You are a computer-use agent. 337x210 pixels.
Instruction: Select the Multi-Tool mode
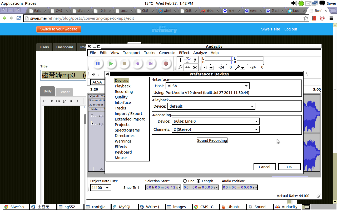click(x=195, y=67)
